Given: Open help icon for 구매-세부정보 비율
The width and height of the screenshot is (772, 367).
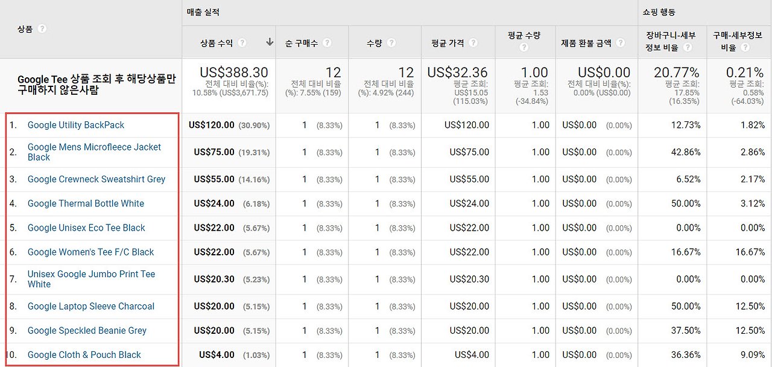Looking at the screenshot, I should point(746,48).
